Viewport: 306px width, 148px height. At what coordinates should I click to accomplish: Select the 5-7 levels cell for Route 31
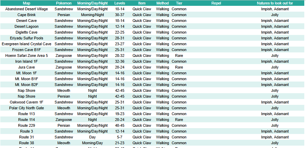(120, 137)
